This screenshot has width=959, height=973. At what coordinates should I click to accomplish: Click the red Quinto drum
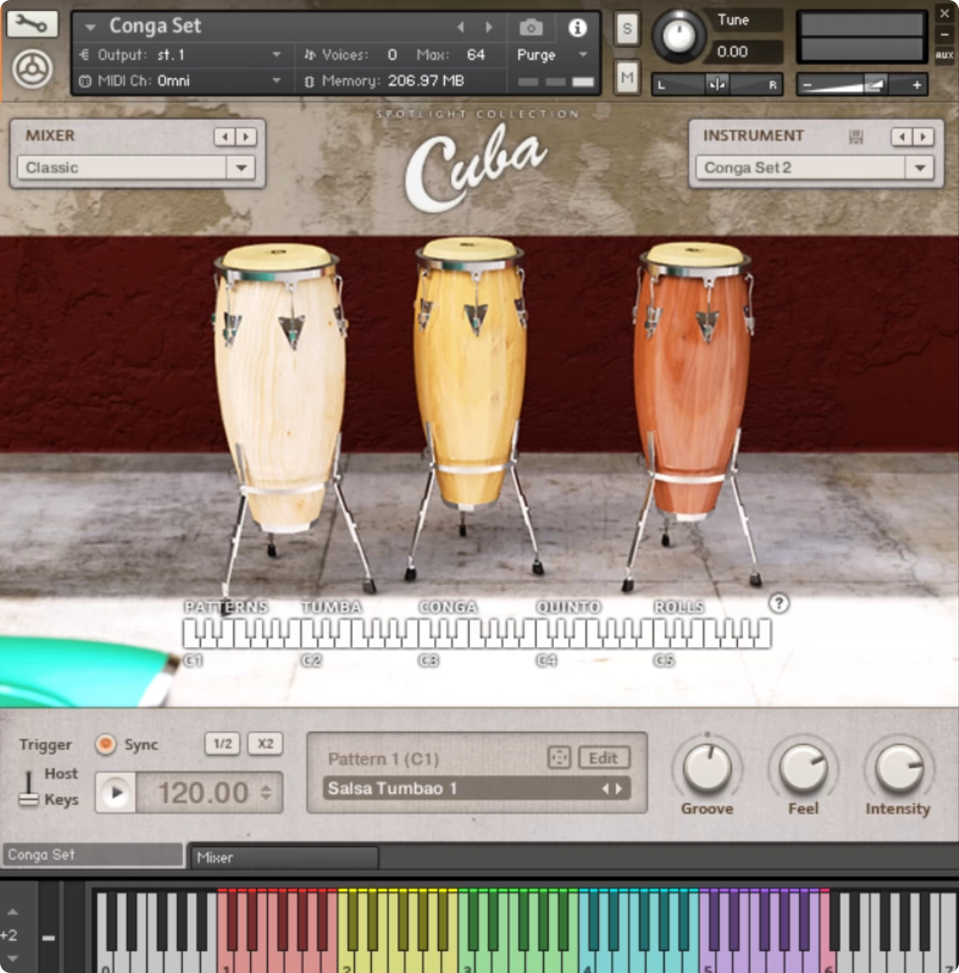click(x=692, y=381)
